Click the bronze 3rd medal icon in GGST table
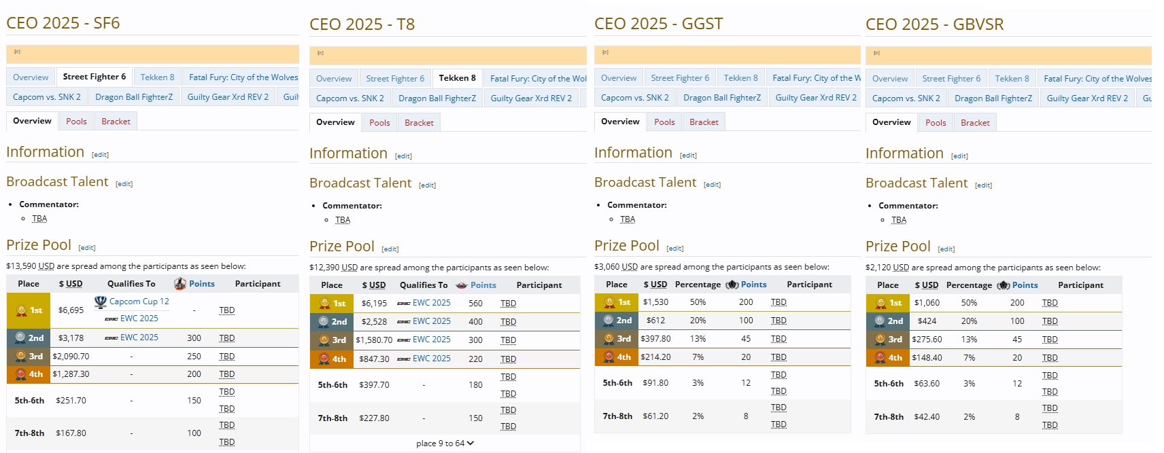The image size is (1164, 453). (609, 339)
